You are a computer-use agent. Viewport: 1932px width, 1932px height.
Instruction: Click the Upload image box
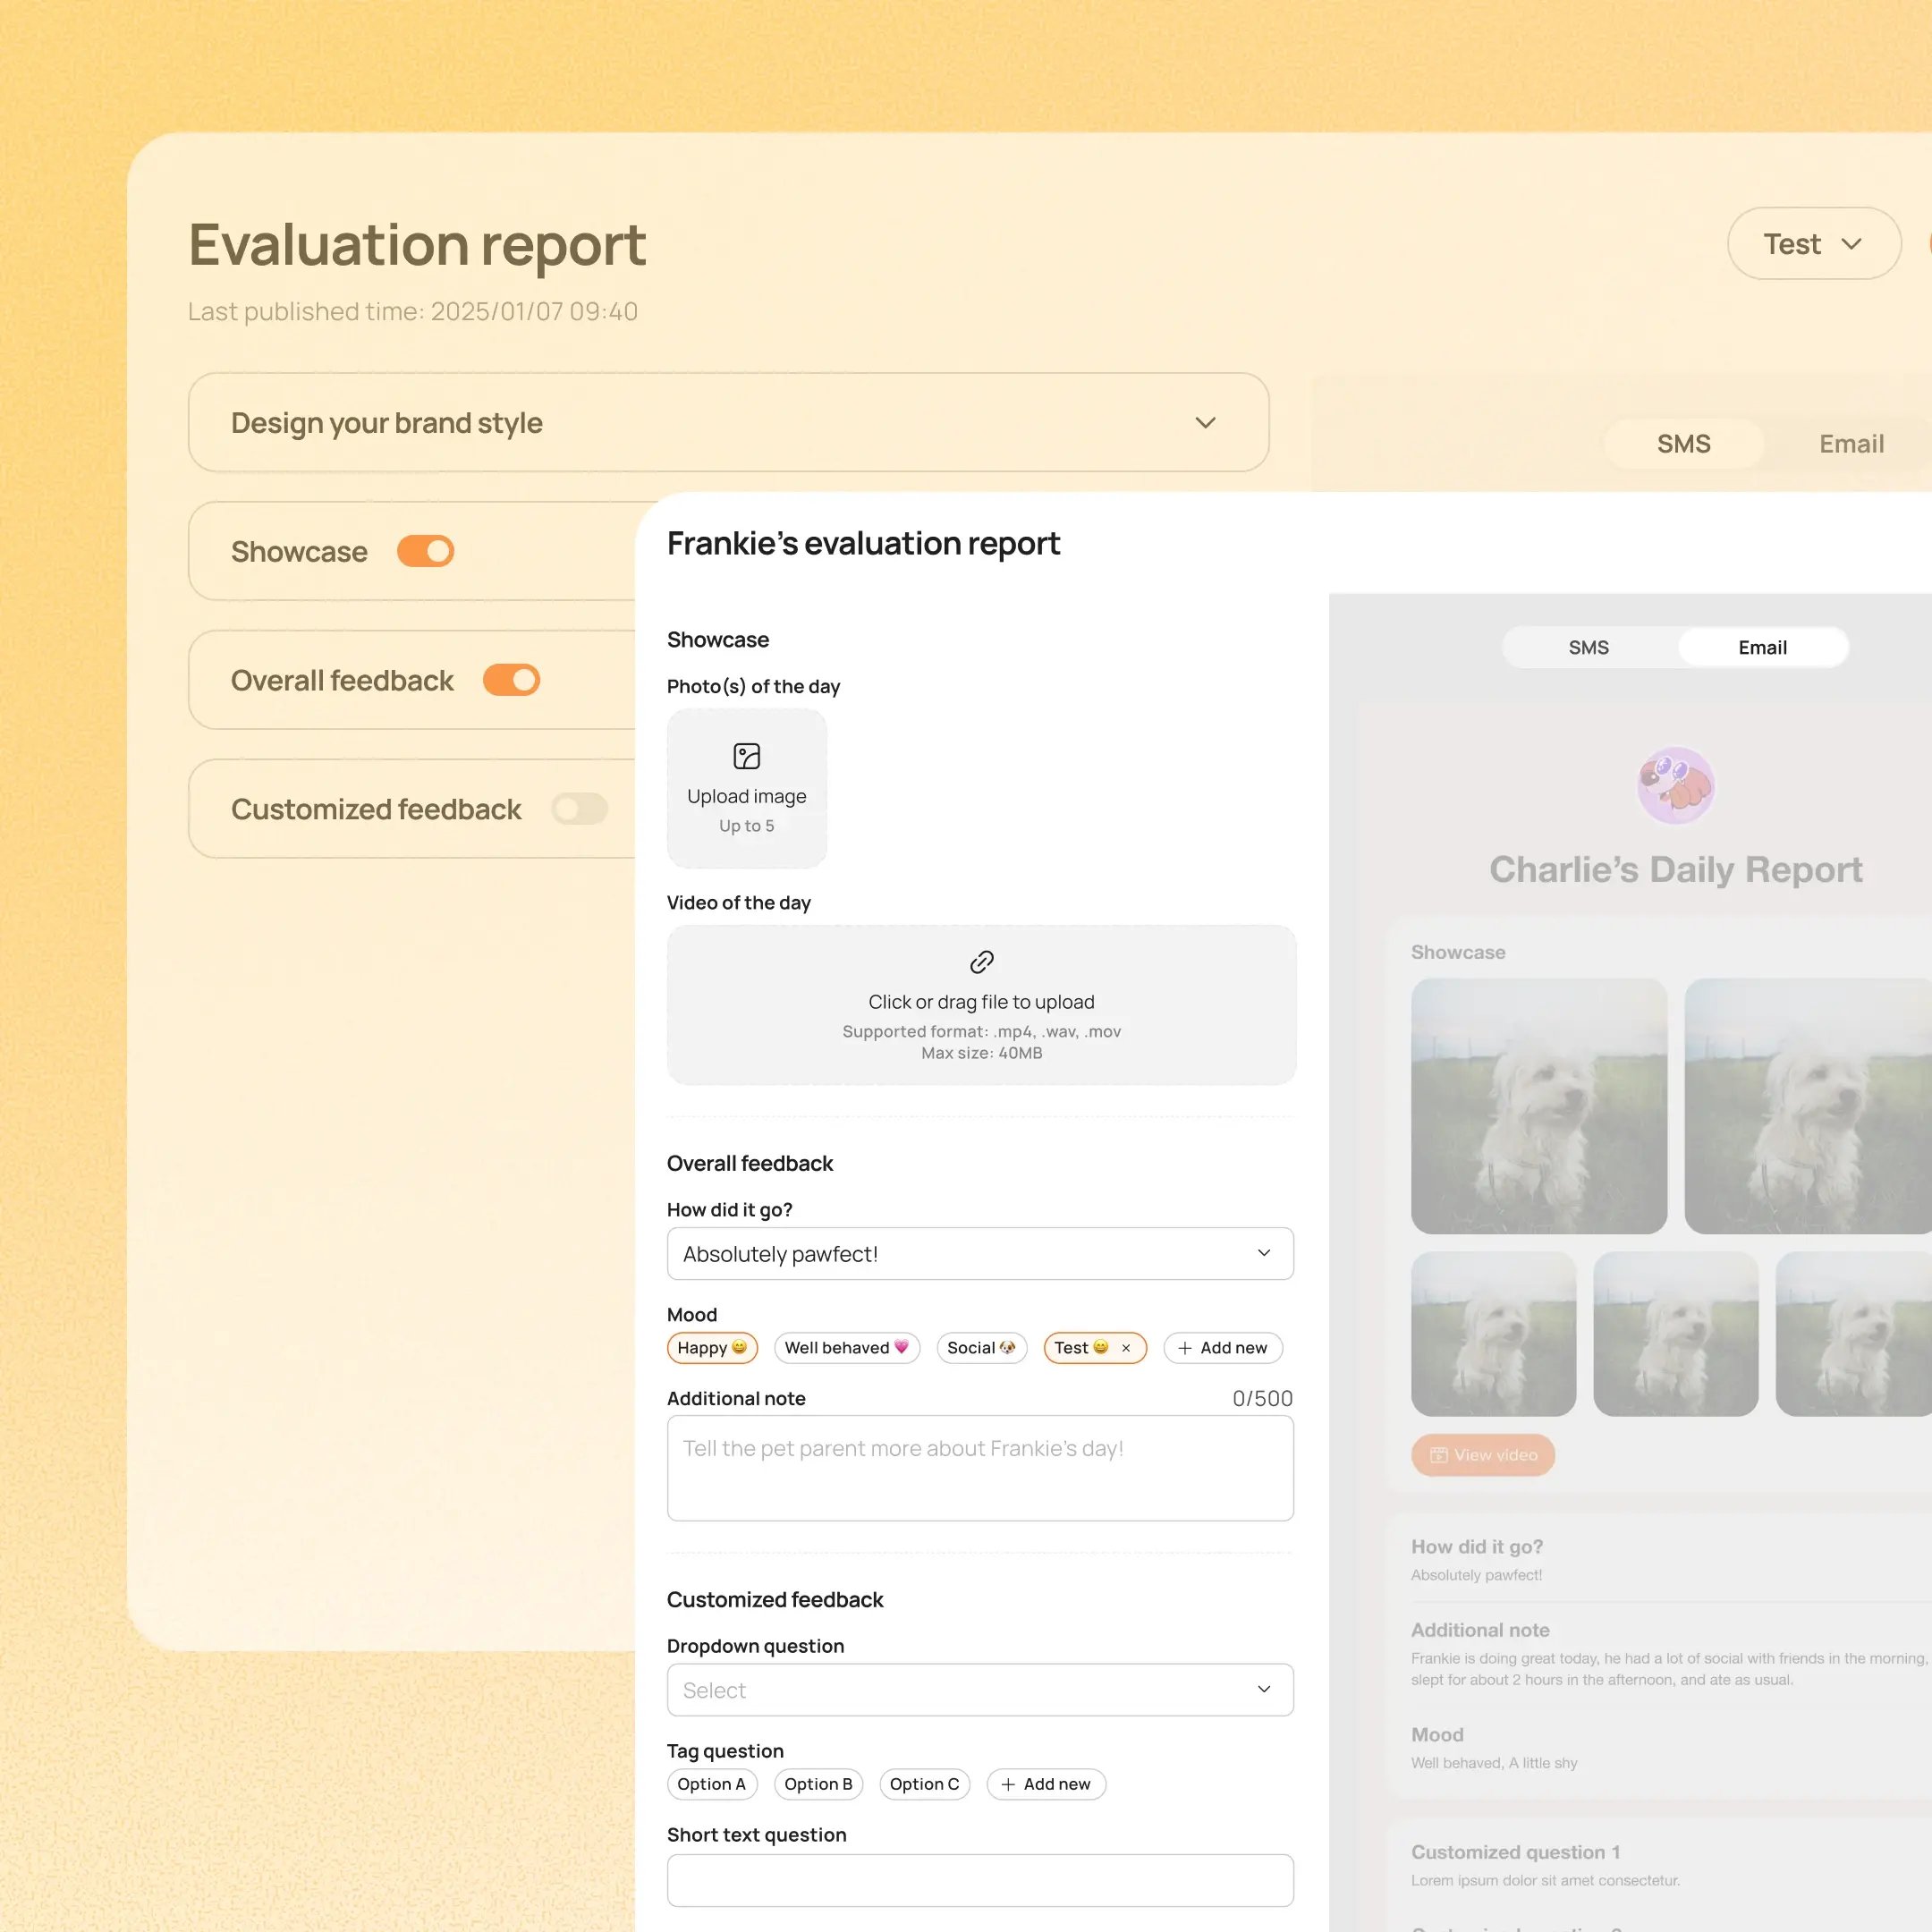point(747,788)
